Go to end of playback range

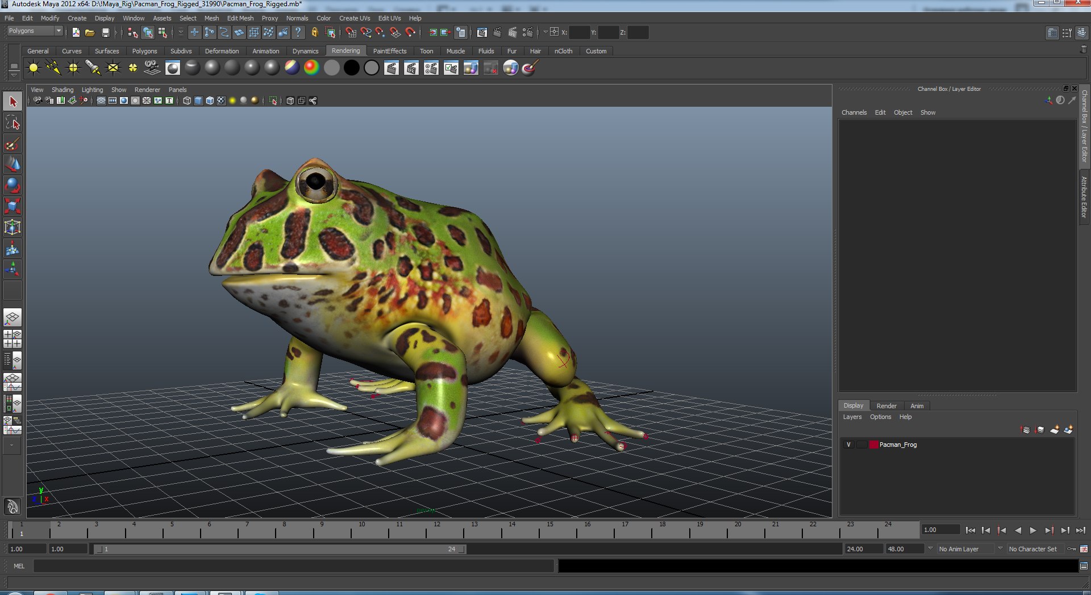click(x=1081, y=530)
